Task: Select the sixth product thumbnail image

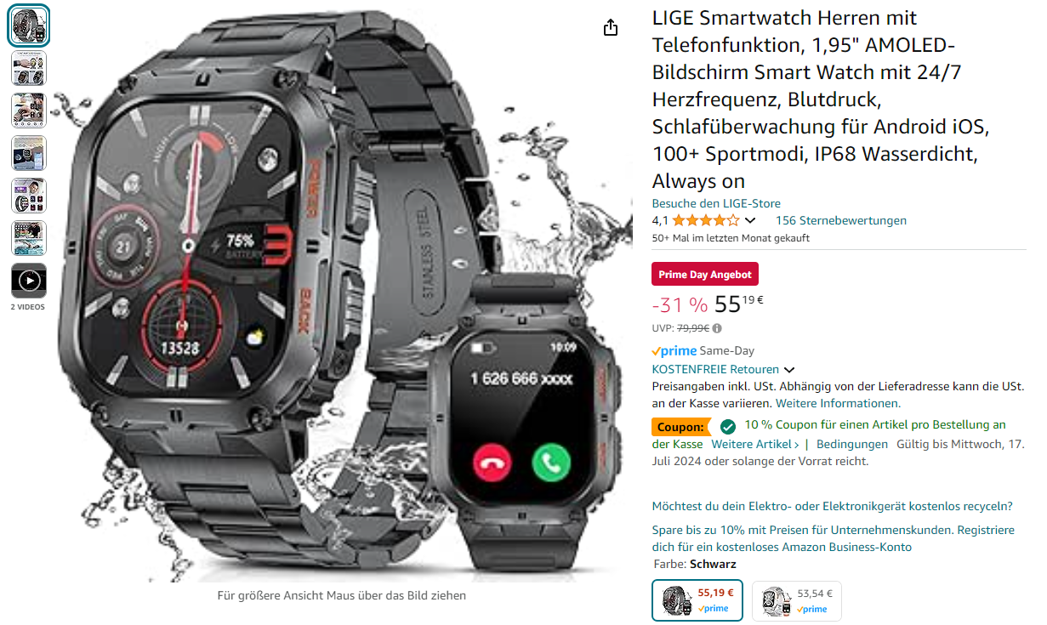Action: (x=29, y=238)
